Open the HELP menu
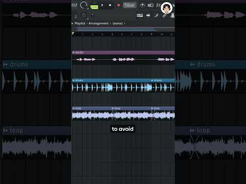The height and width of the screenshot is (184, 246). 74,5
